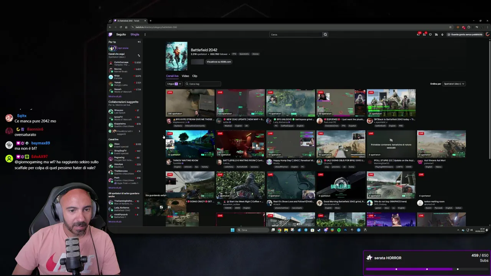Close the Sta guardando mini player
The image size is (491, 276).
183,195
